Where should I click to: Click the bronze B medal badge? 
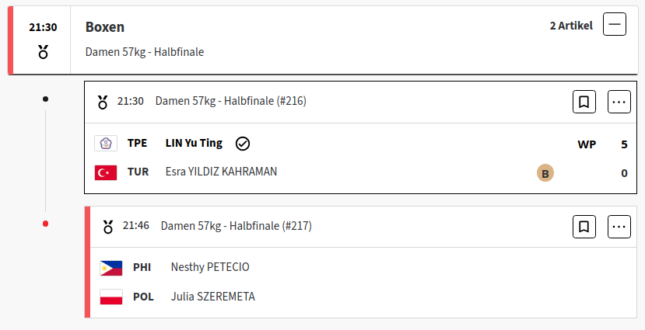pyautogui.click(x=545, y=173)
